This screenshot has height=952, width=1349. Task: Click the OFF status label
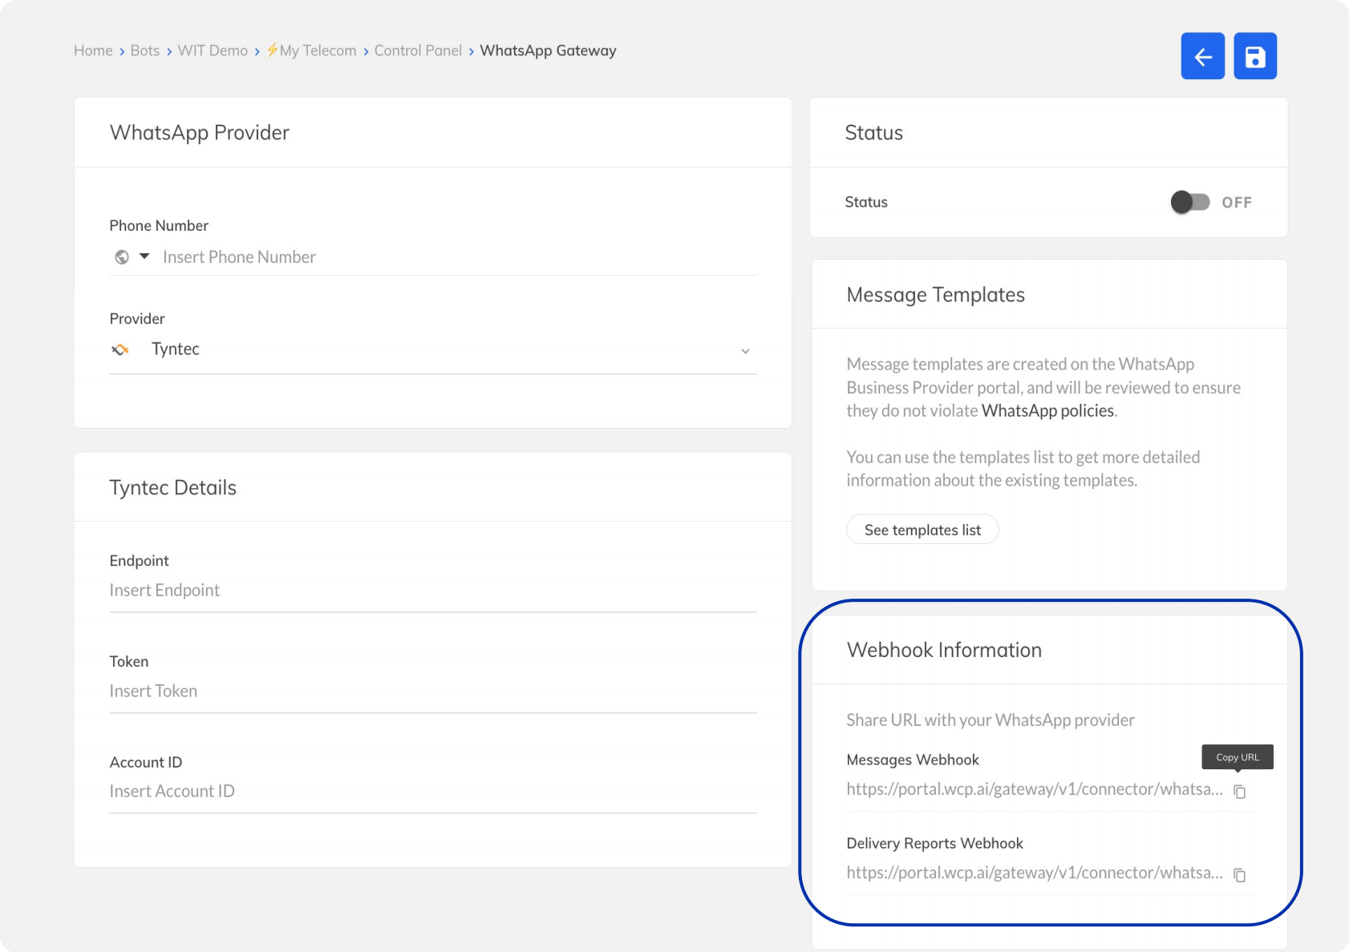[x=1237, y=203]
